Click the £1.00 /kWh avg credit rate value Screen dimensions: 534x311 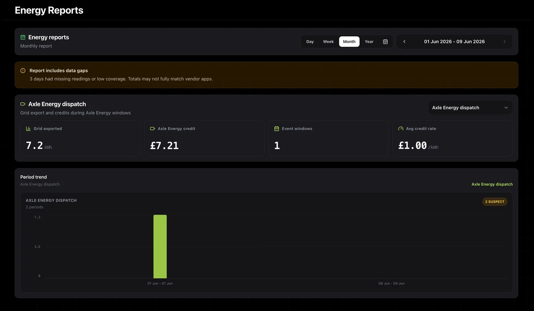click(x=418, y=146)
